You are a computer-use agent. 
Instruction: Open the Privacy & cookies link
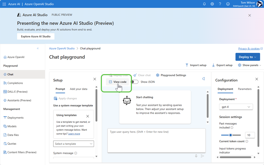[x=250, y=49]
